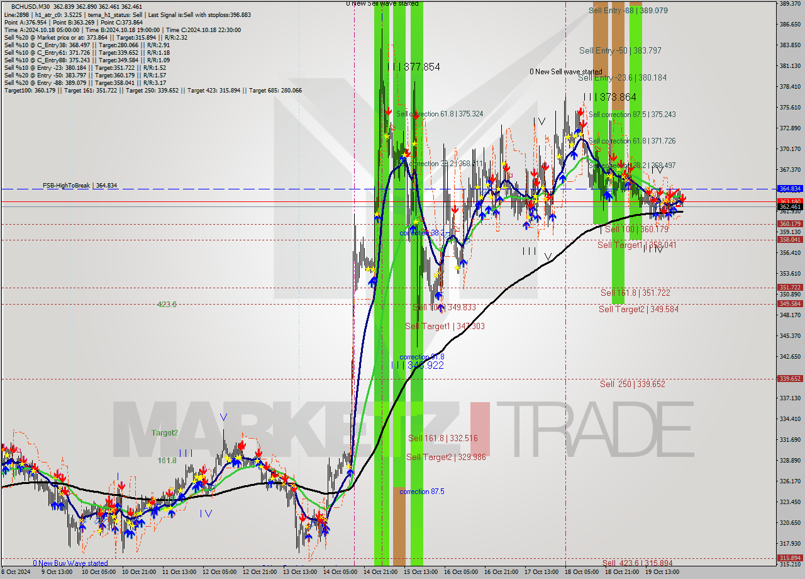The height and width of the screenshot is (579, 805).
Task: Select the 16 Oct 21:00 time label
Action: click(x=501, y=572)
